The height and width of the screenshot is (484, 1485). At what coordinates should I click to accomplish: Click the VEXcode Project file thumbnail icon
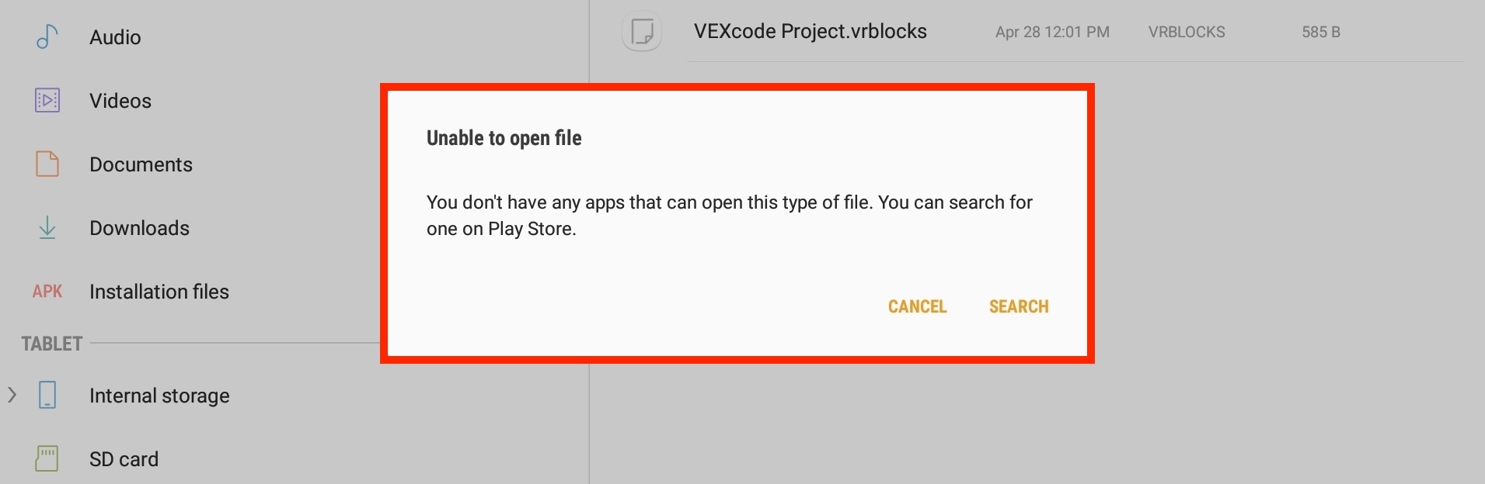tap(642, 32)
